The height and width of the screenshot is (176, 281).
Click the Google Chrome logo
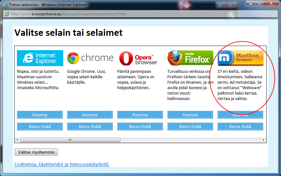(90, 58)
